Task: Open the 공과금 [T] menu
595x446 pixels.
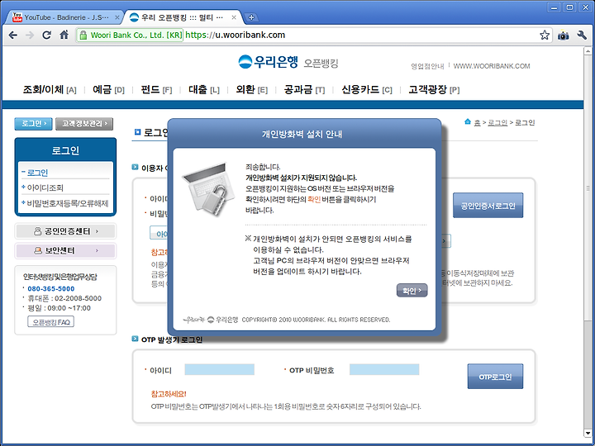Action: tap(304, 89)
